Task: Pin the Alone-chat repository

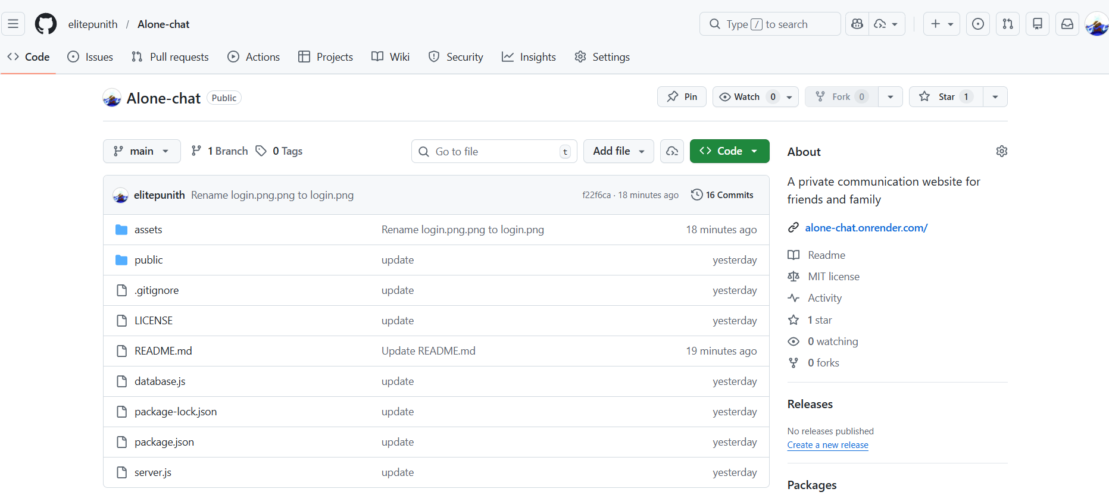Action: click(682, 97)
